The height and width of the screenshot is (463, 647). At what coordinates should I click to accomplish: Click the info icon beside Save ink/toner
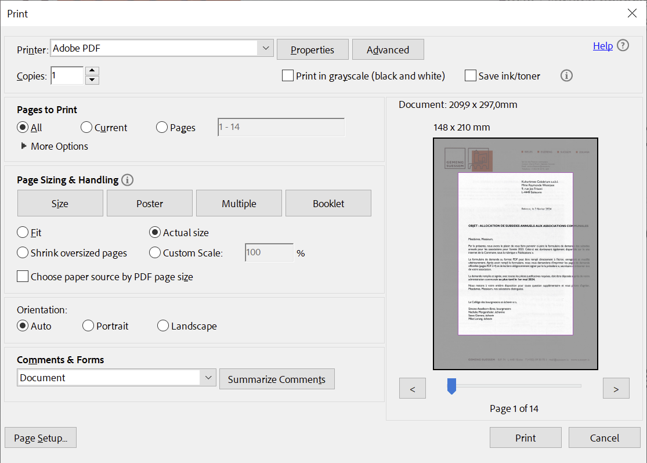[x=566, y=75]
